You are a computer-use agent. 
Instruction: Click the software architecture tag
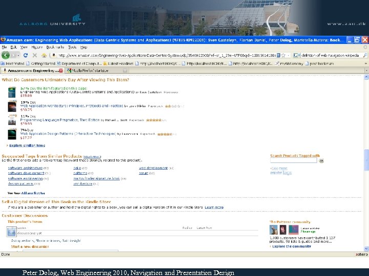pyautogui.click(x=25, y=168)
